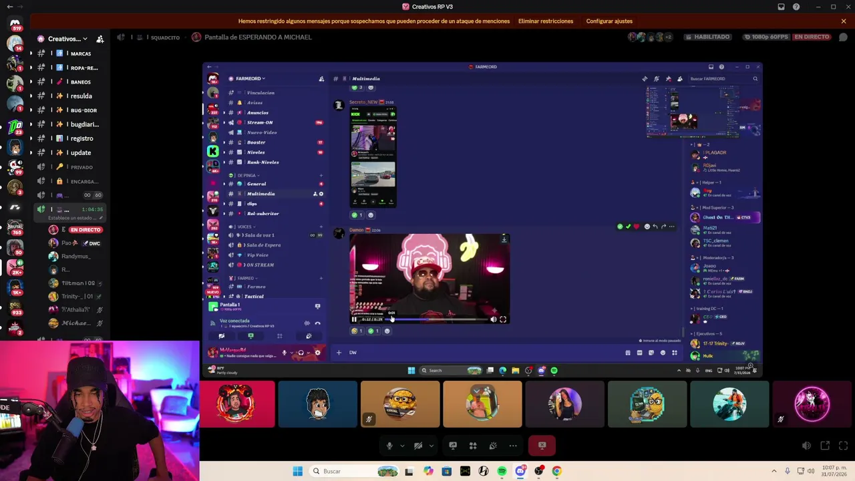Make the stream full screen
Viewport: 855px width, 481px height.
[x=843, y=446]
